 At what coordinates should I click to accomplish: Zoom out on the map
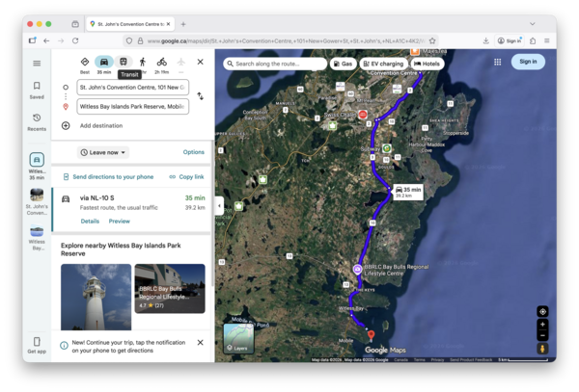(x=542, y=335)
